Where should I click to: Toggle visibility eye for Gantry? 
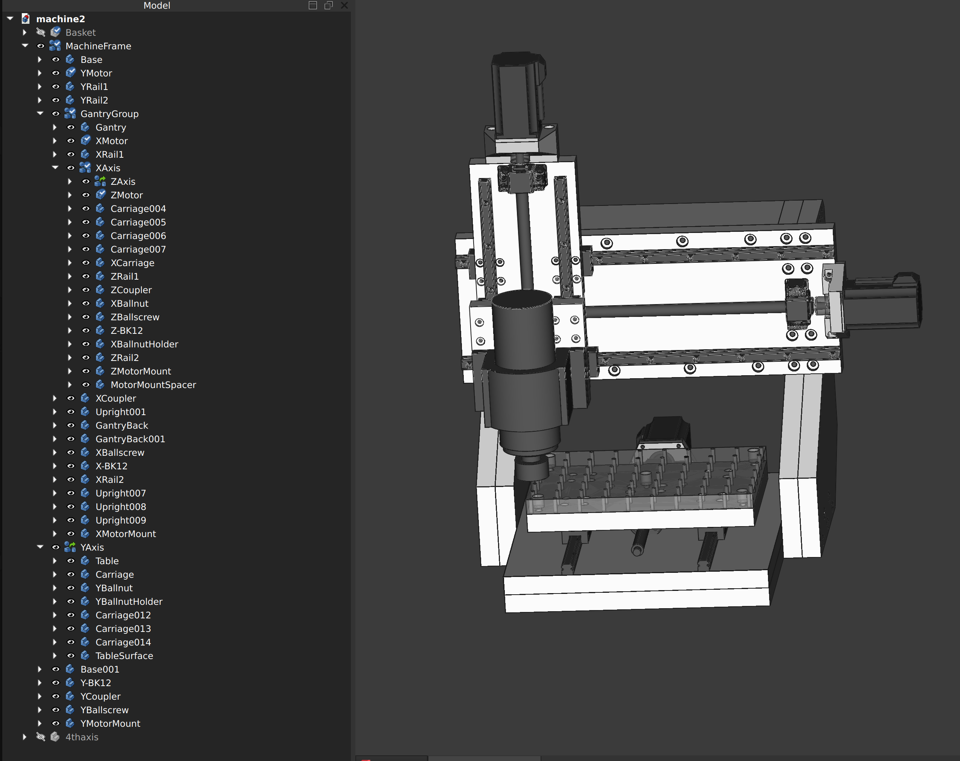[x=71, y=127]
